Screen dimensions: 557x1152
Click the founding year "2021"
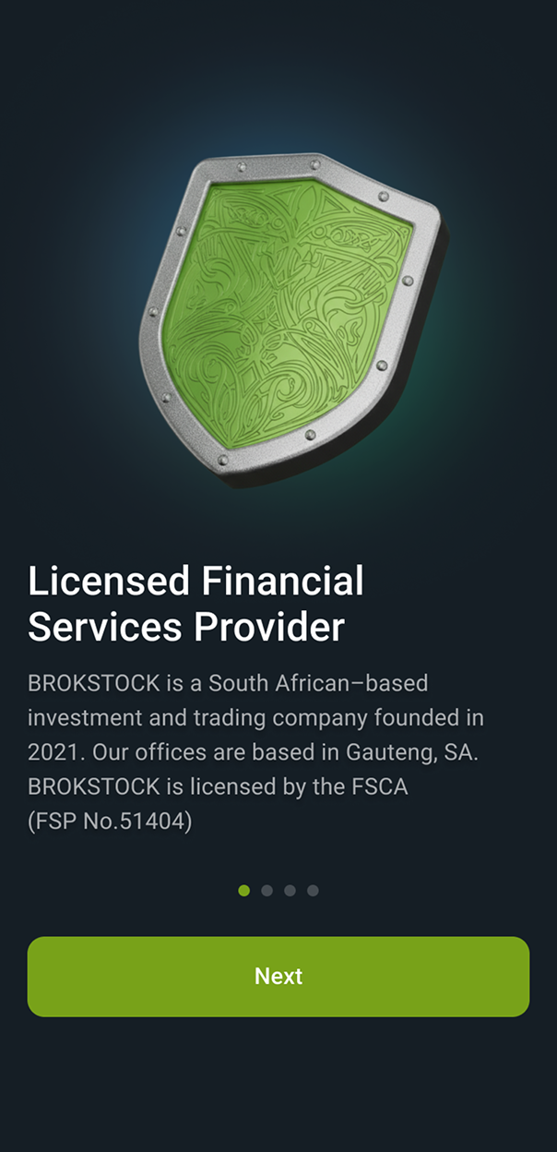55,751
